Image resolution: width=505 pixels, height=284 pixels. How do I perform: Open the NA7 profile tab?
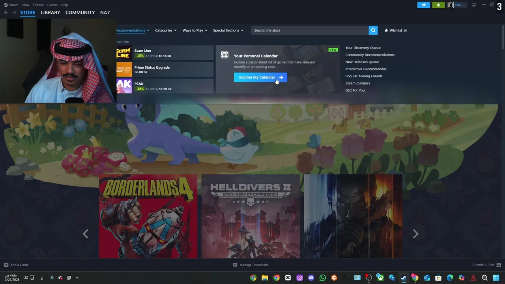coord(105,13)
